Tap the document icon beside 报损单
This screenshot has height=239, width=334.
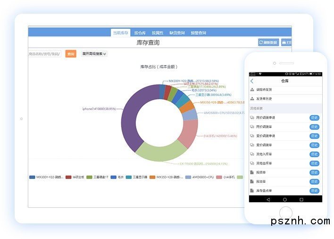(x=252, y=172)
